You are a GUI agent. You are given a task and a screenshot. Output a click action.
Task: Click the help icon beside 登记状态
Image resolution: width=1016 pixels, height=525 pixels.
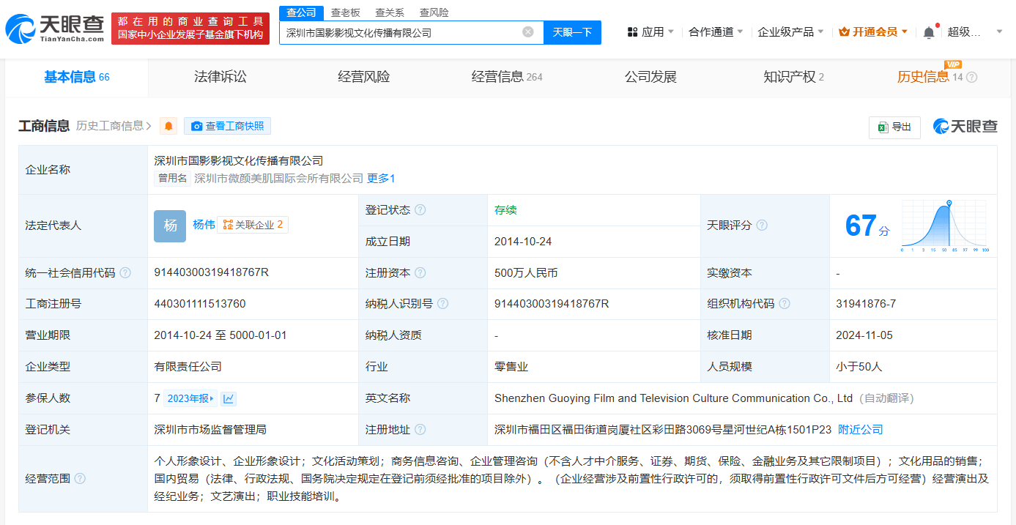pos(420,210)
